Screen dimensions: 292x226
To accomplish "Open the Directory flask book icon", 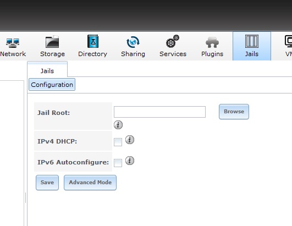I will [x=93, y=41].
